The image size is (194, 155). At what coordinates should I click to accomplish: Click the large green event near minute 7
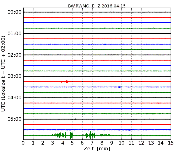90,135
